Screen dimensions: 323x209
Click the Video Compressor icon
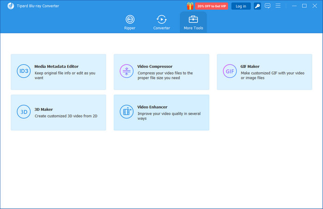tap(126, 71)
